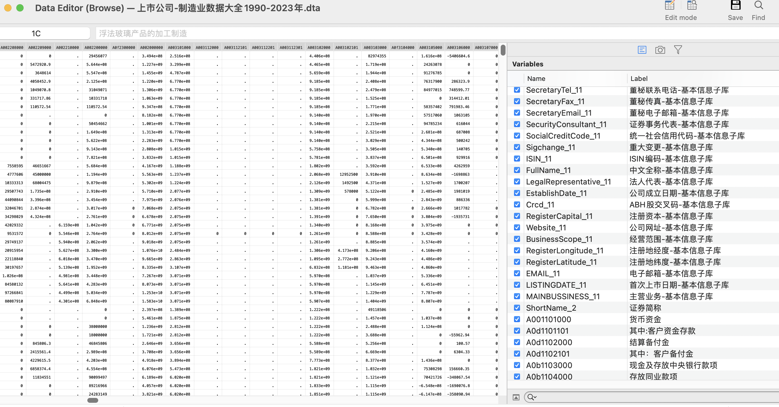This screenshot has height=407, width=779.
Task: Click the filter funnel icon
Action: click(x=678, y=50)
